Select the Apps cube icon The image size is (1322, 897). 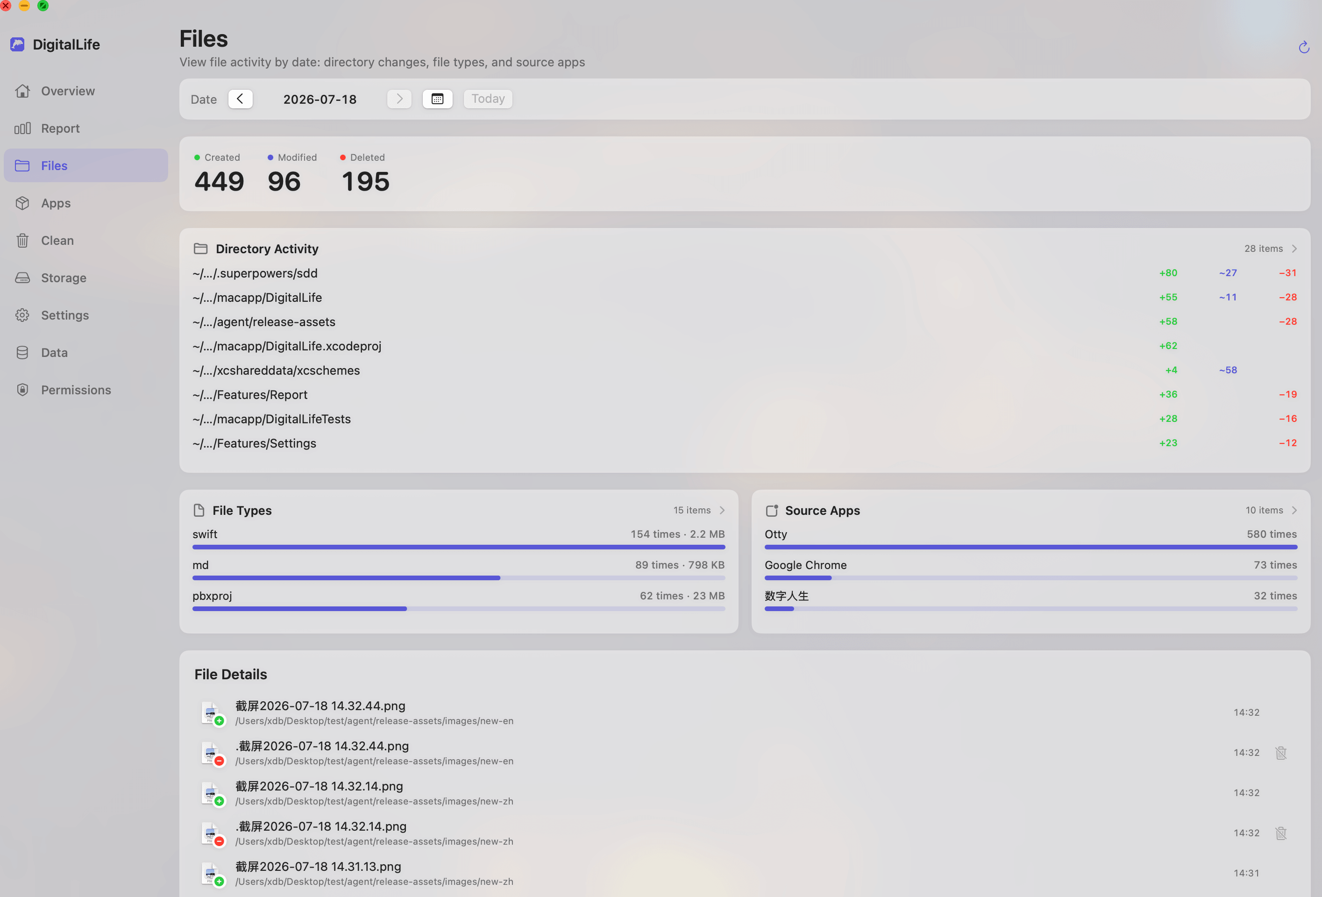tap(22, 203)
